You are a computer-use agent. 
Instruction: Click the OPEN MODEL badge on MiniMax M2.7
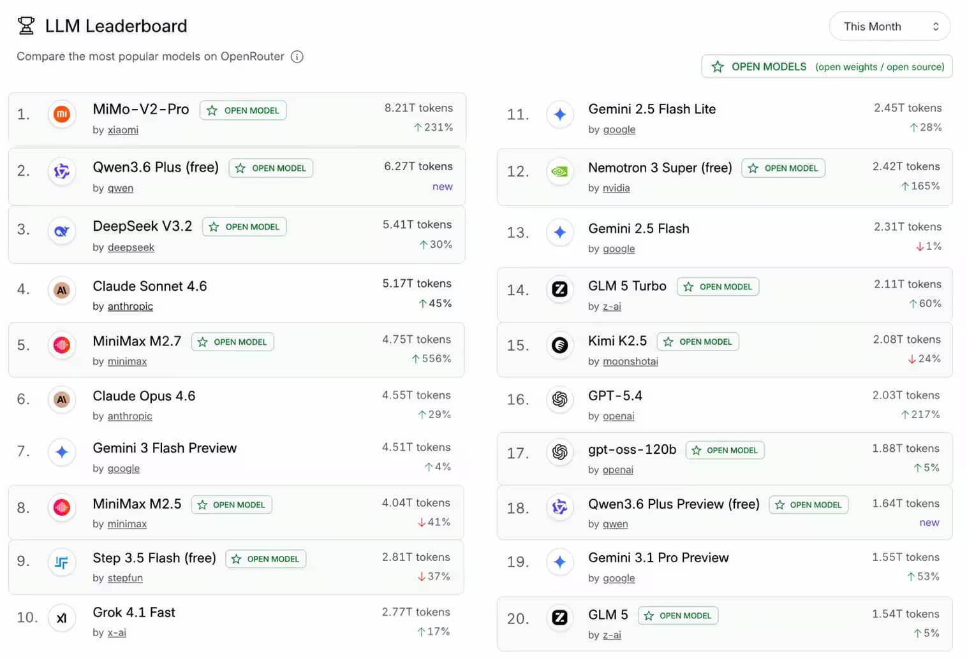tap(233, 342)
